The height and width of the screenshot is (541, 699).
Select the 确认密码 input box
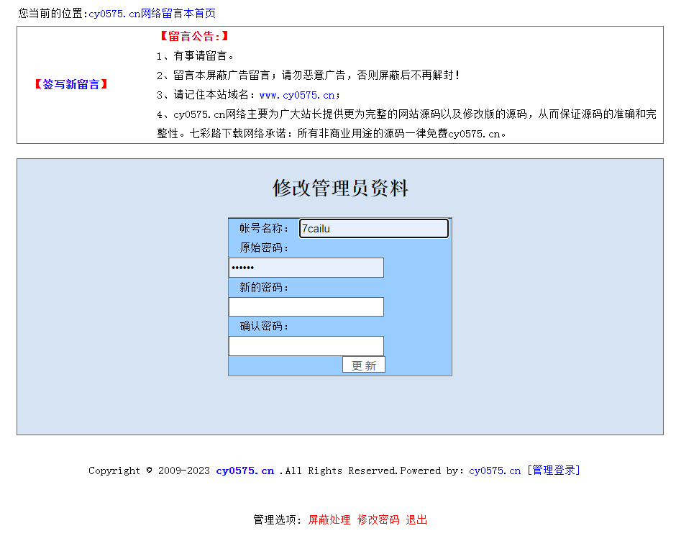(306, 346)
